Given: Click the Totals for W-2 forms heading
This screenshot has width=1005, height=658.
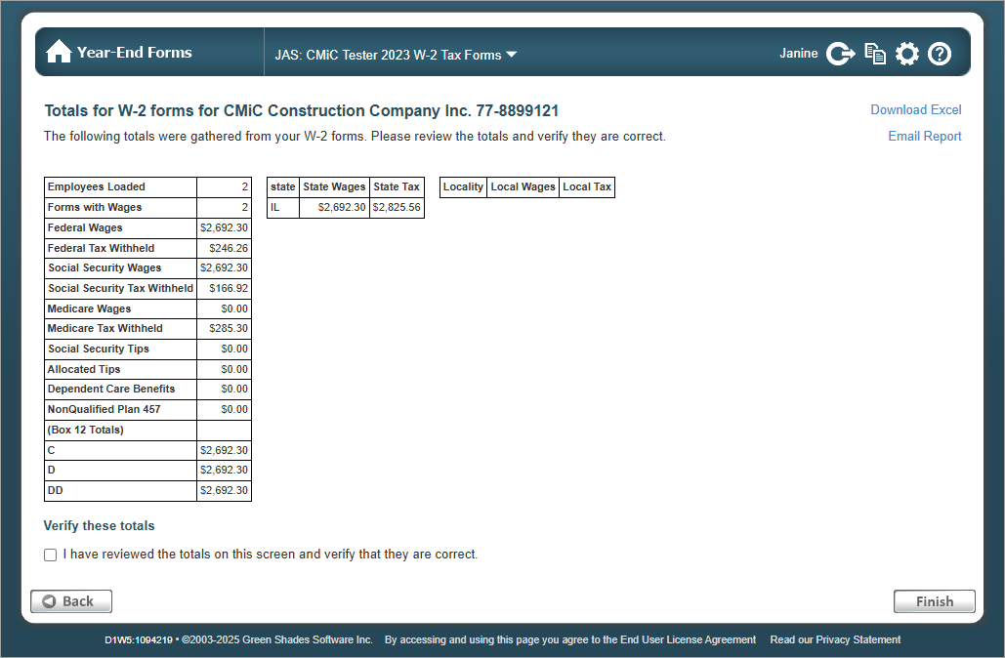Looking at the screenshot, I should coord(301,111).
